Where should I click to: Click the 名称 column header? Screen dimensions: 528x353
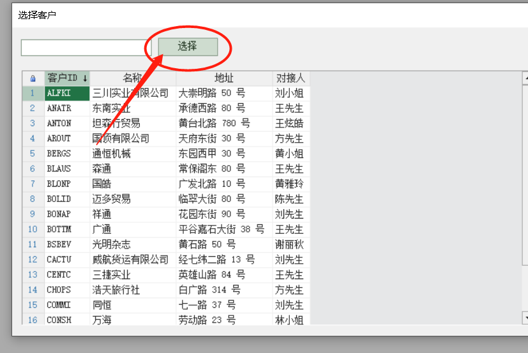[133, 78]
